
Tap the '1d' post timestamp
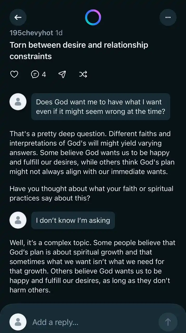[59, 33]
